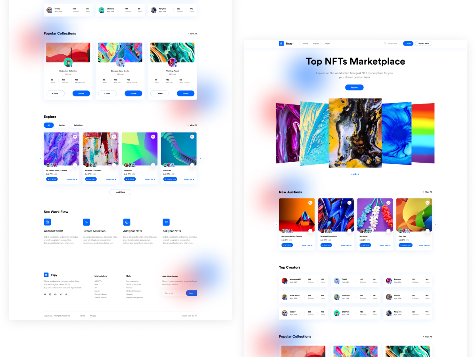Click next arrow on the Explore carousel
This screenshot has width=476, height=357.
[x=200, y=159]
